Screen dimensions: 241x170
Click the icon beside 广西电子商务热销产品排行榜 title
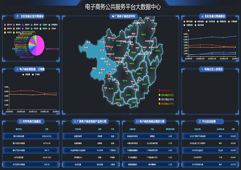(x=75, y=121)
